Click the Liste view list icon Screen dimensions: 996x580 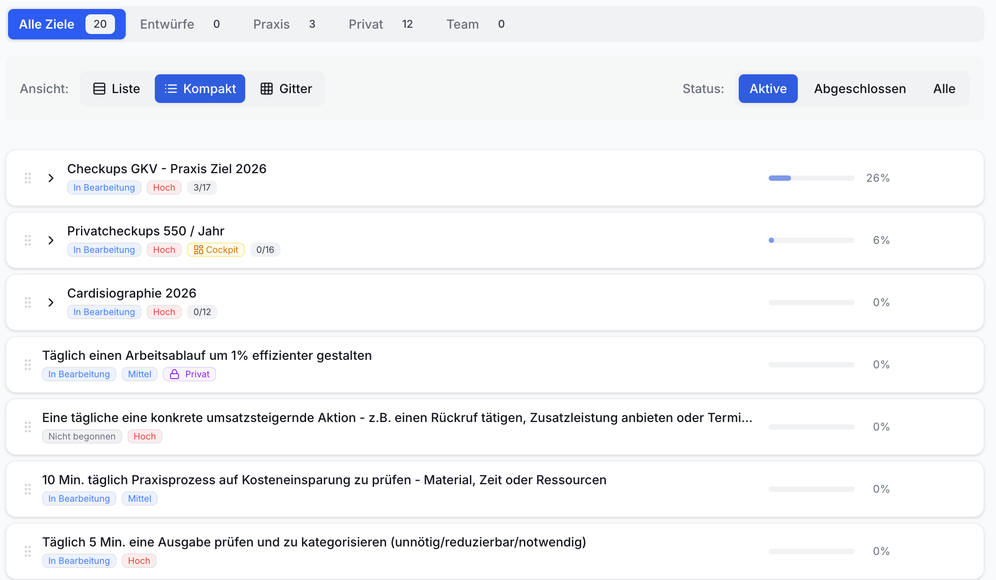point(99,89)
